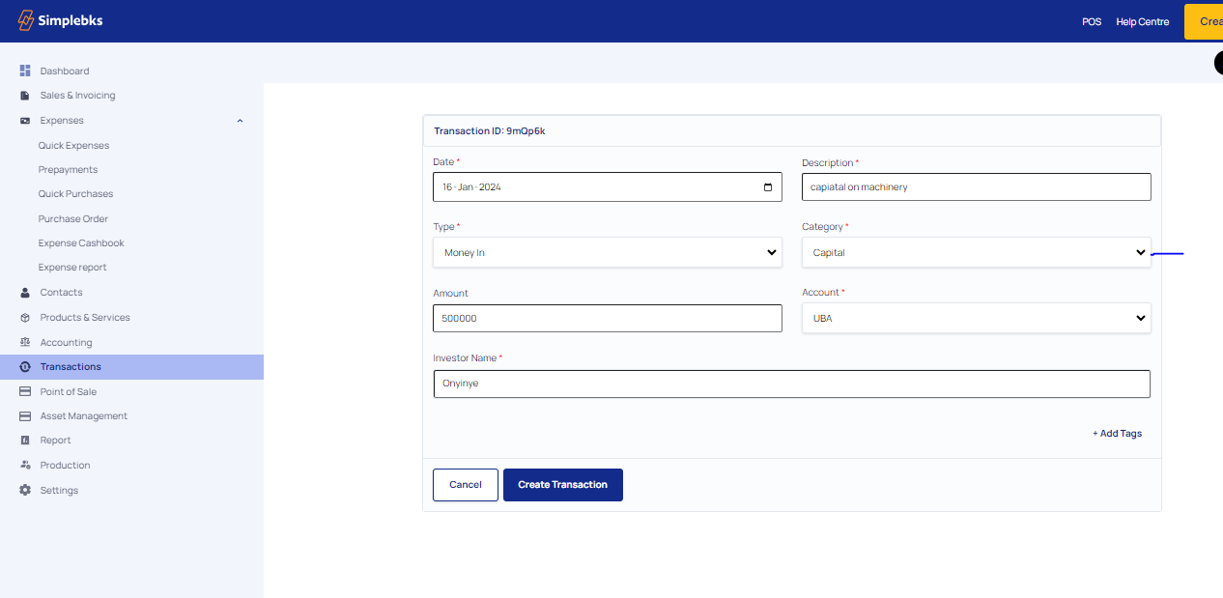This screenshot has height=598, width=1223.
Task: Open the date picker calendar icon
Action: [x=768, y=187]
